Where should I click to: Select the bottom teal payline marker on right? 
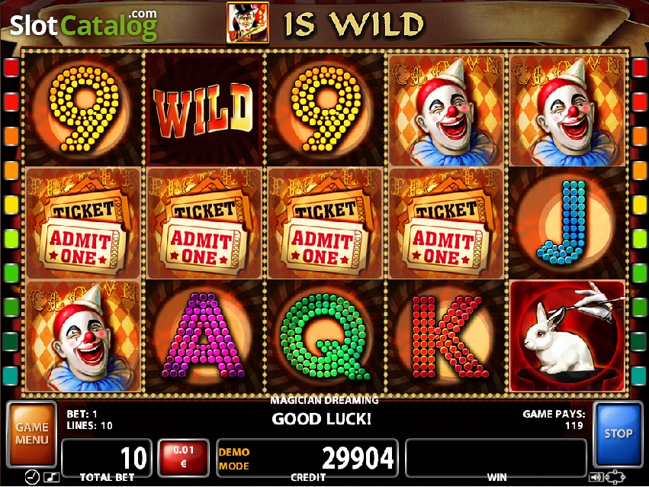coord(640,376)
